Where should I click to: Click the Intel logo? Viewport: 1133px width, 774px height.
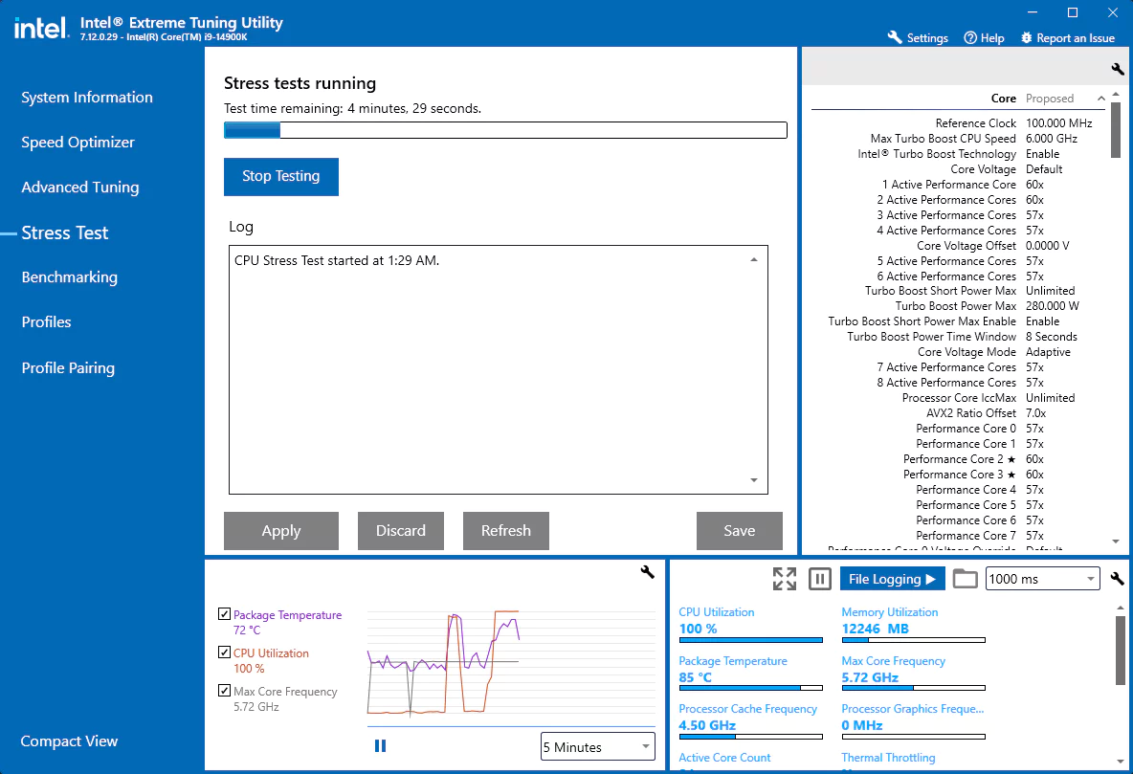tap(41, 28)
